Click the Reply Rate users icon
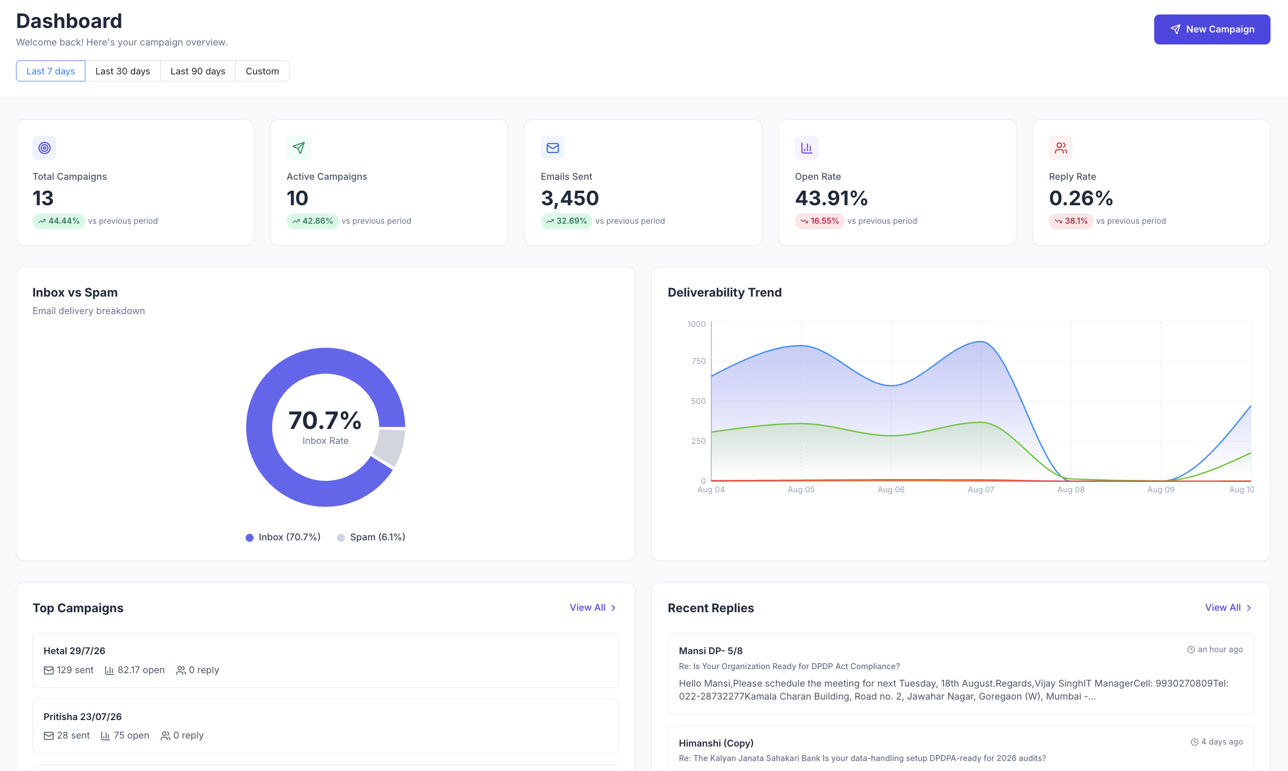The height and width of the screenshot is (771, 1288). [x=1060, y=148]
